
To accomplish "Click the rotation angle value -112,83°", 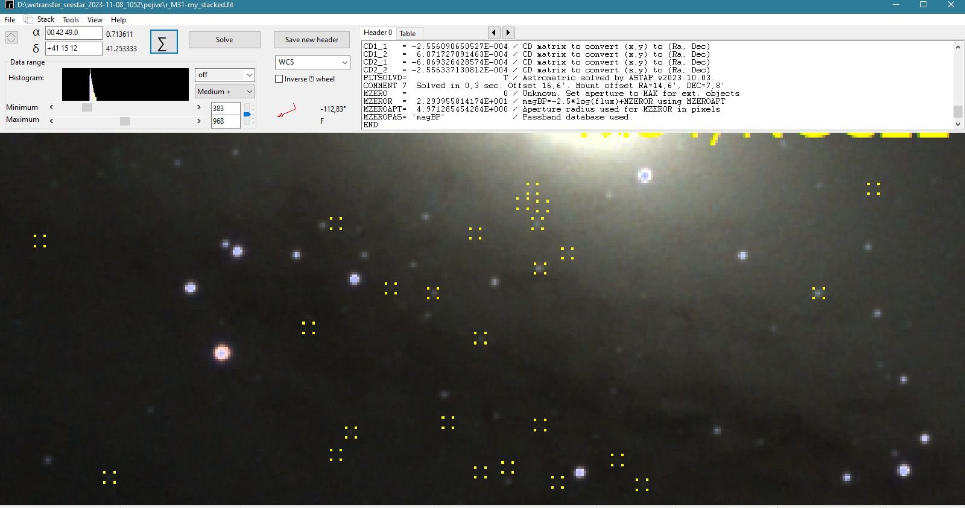I will point(333,109).
